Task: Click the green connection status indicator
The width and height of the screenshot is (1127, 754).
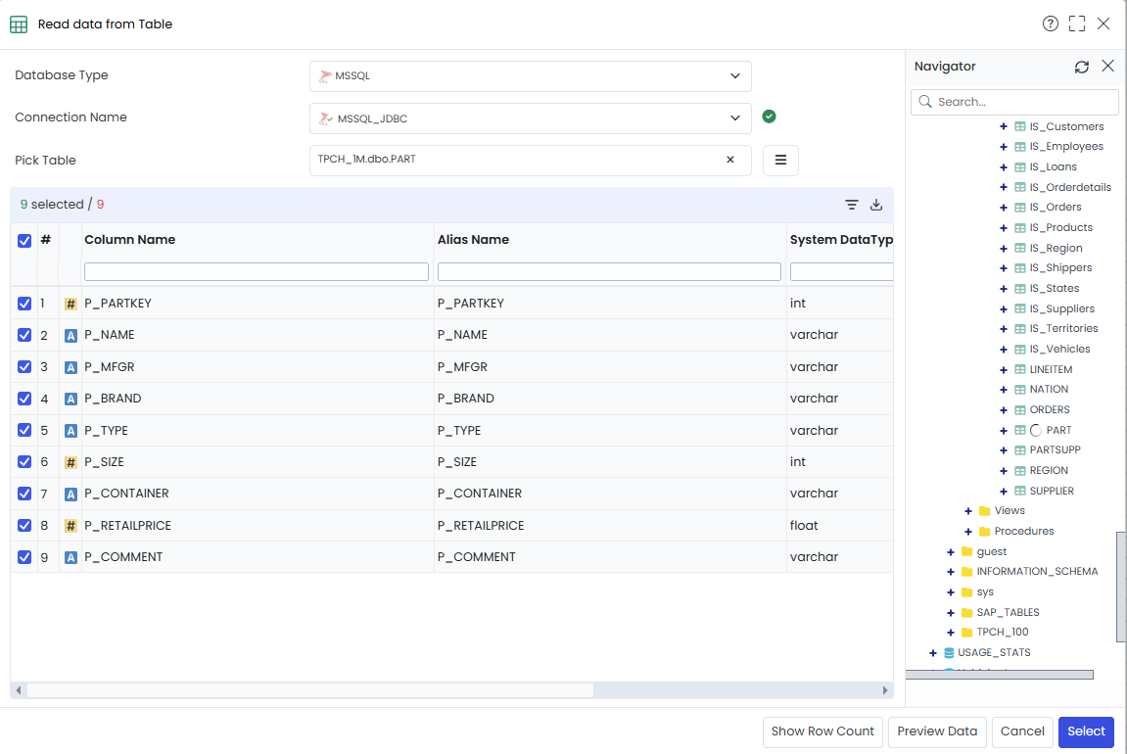Action: click(x=769, y=117)
